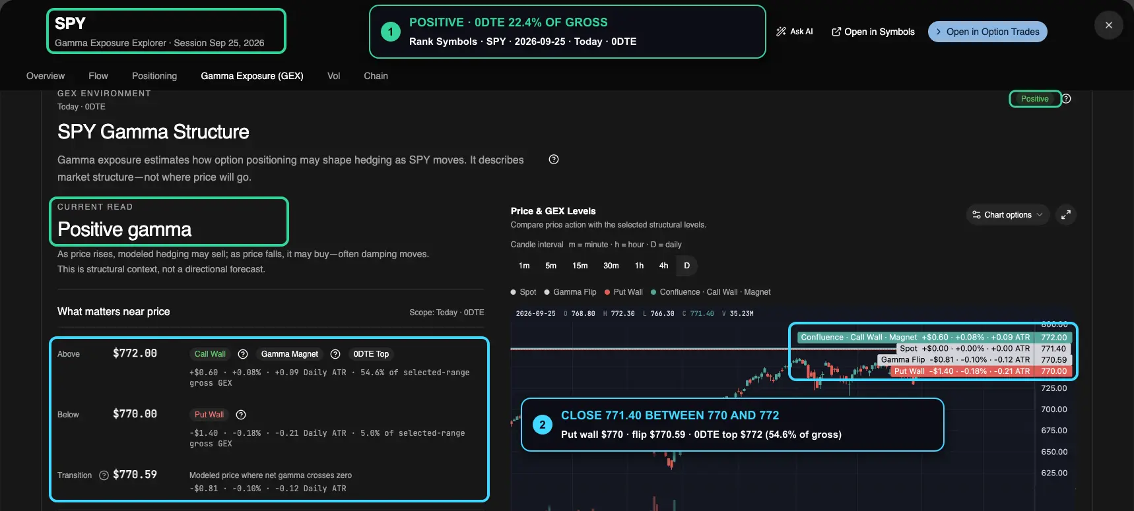Click the 770.59 price axis tag
Image resolution: width=1134 pixels, height=511 pixels.
tap(1054, 359)
